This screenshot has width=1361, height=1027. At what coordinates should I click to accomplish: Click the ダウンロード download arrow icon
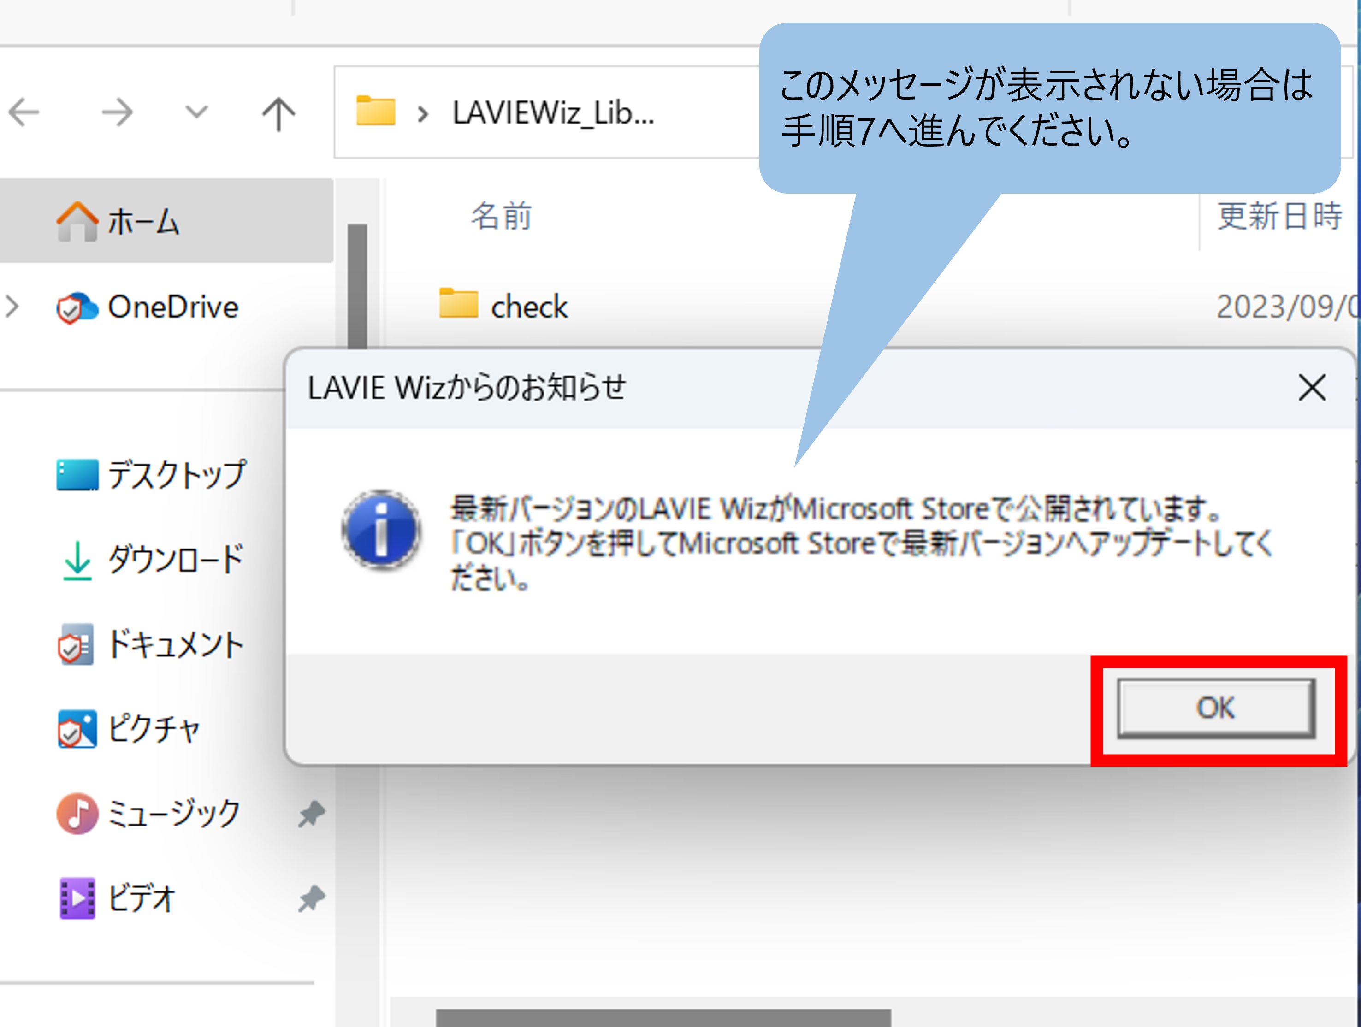(77, 561)
